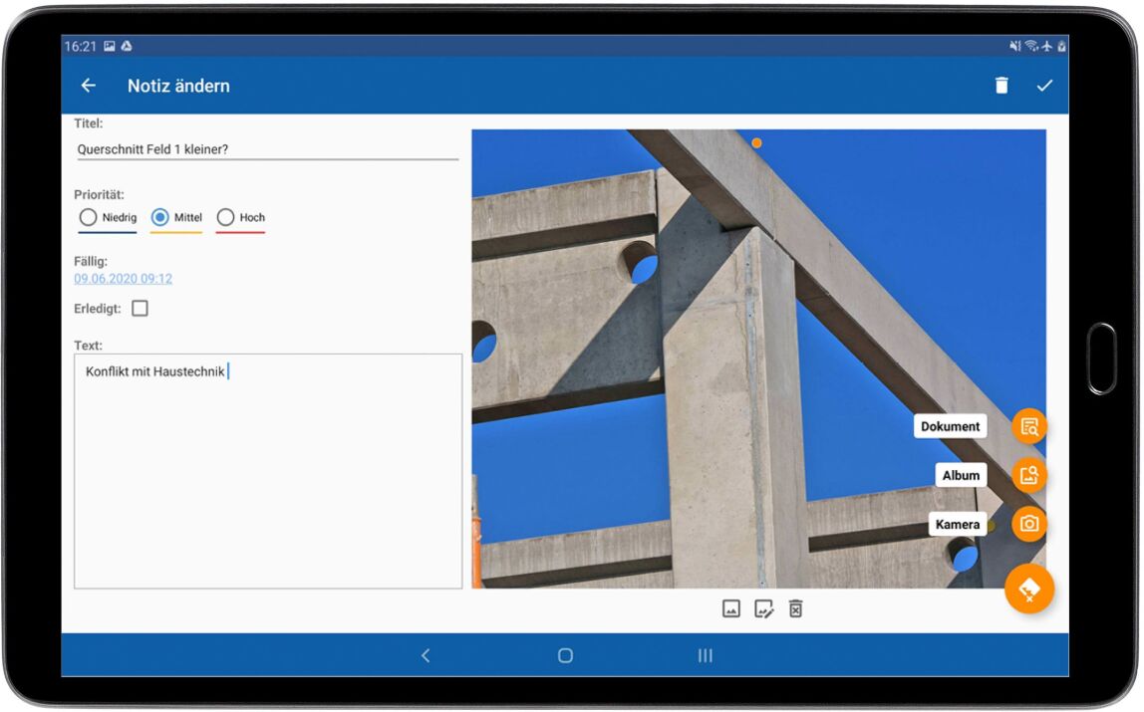Screen dimensions: 1144x712
Task: Tap the clock 16:21 in status bar
Action: tap(81, 46)
